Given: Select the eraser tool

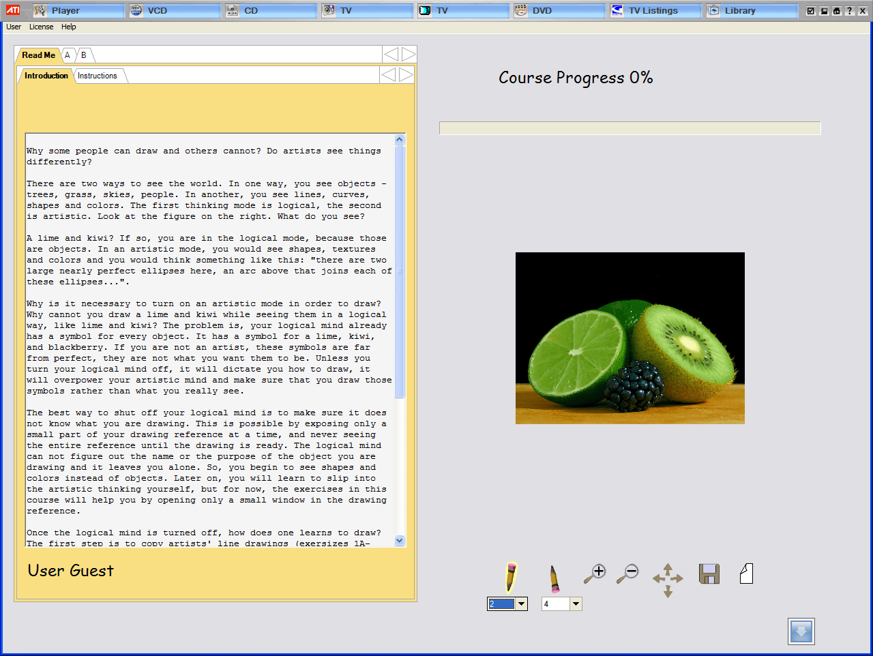Looking at the screenshot, I should [x=554, y=578].
